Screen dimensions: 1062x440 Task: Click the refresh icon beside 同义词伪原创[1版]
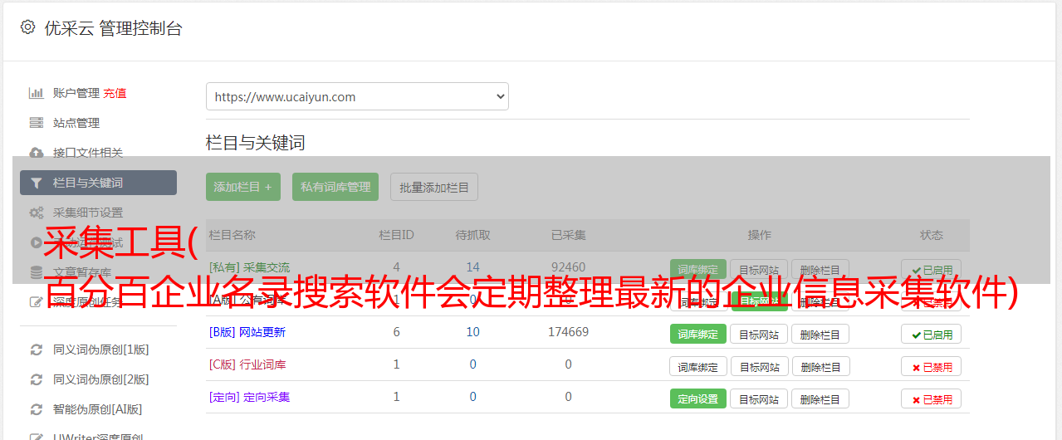[37, 350]
